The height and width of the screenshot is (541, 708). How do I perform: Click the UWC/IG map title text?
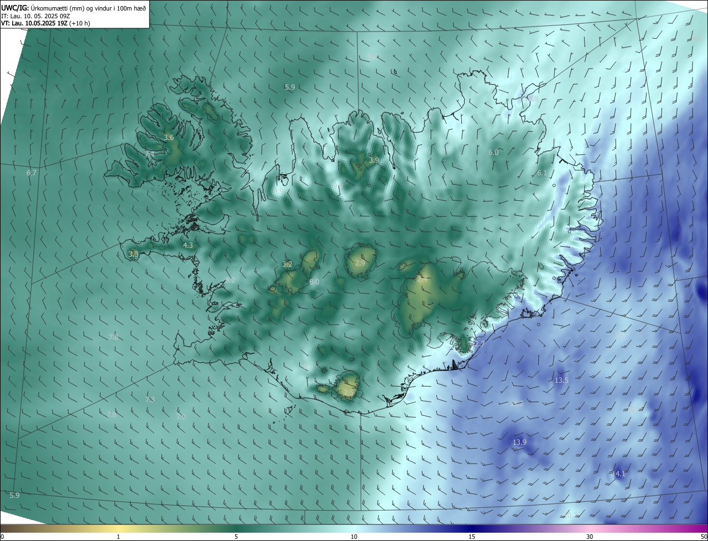(74, 8)
